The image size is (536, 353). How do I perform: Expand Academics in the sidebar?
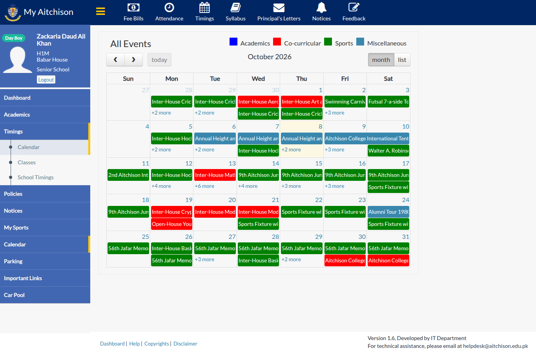[x=45, y=115]
